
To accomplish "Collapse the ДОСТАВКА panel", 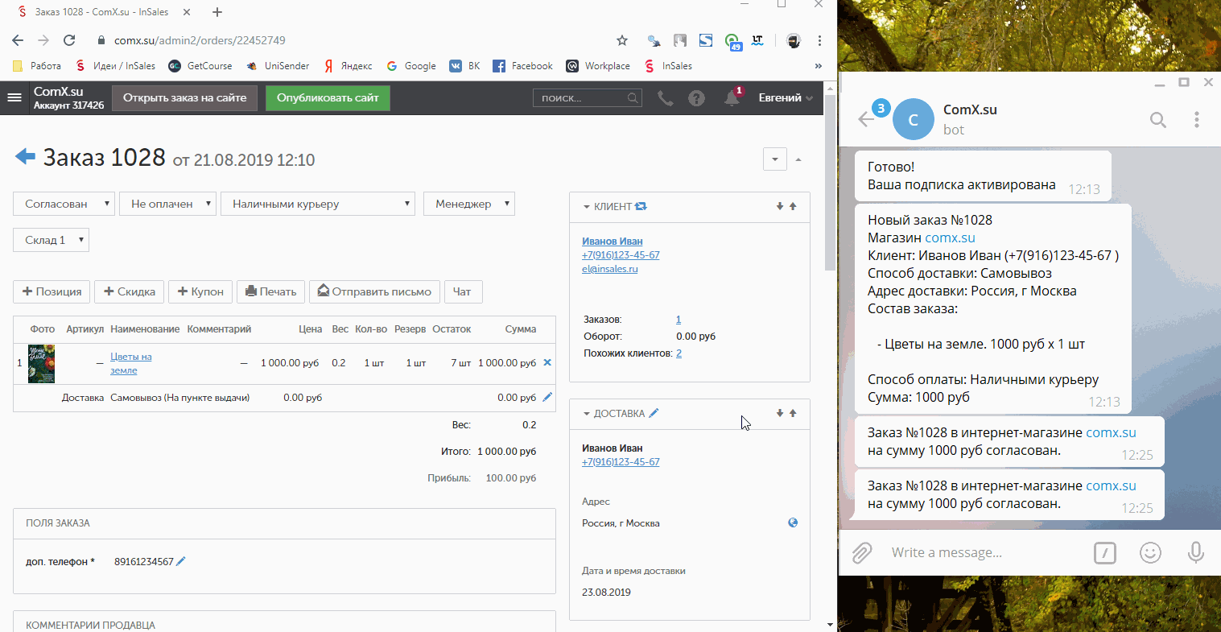I will click(587, 414).
